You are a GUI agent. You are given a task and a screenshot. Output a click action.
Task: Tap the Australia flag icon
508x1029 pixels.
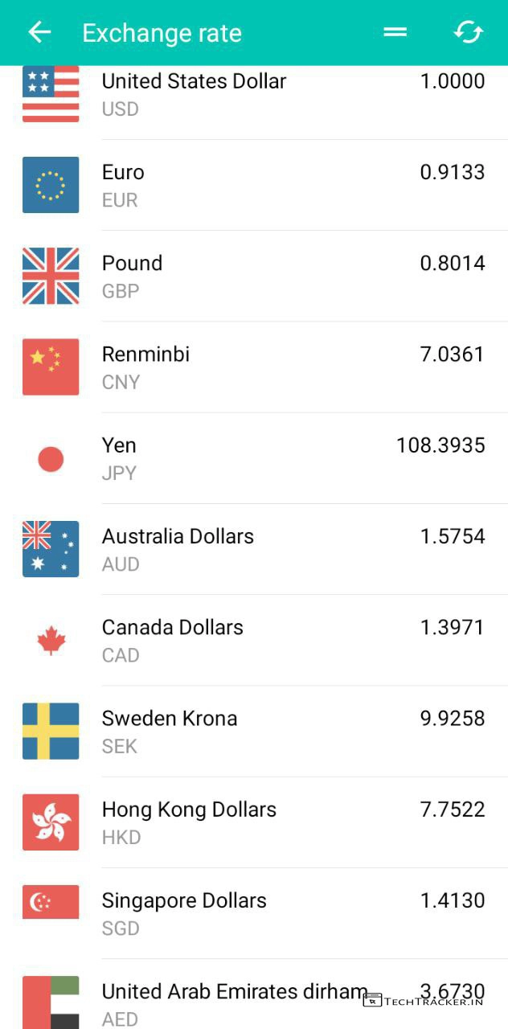coord(51,549)
